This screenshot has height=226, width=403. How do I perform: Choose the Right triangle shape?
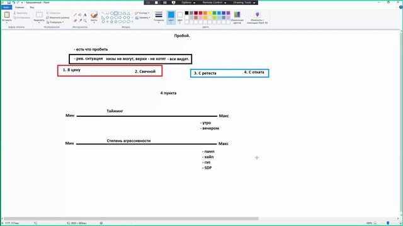[103, 18]
